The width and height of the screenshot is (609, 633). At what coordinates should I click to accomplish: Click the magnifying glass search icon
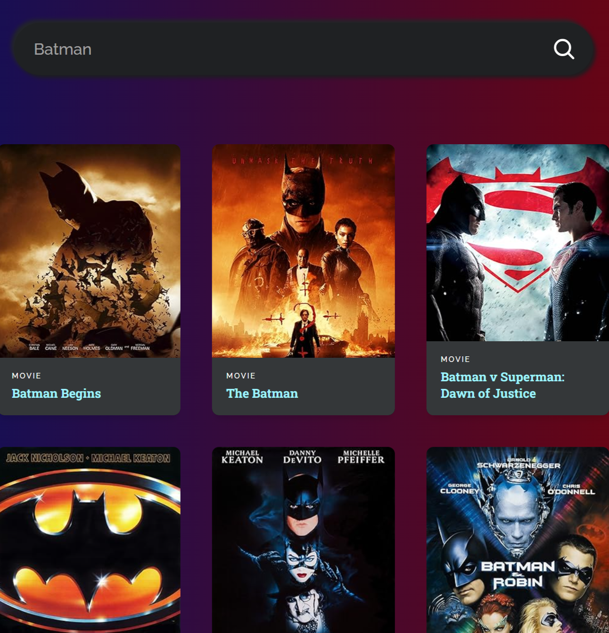pyautogui.click(x=564, y=49)
